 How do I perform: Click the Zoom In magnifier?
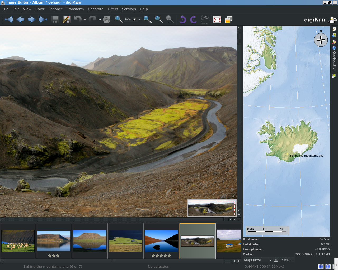tap(119, 19)
